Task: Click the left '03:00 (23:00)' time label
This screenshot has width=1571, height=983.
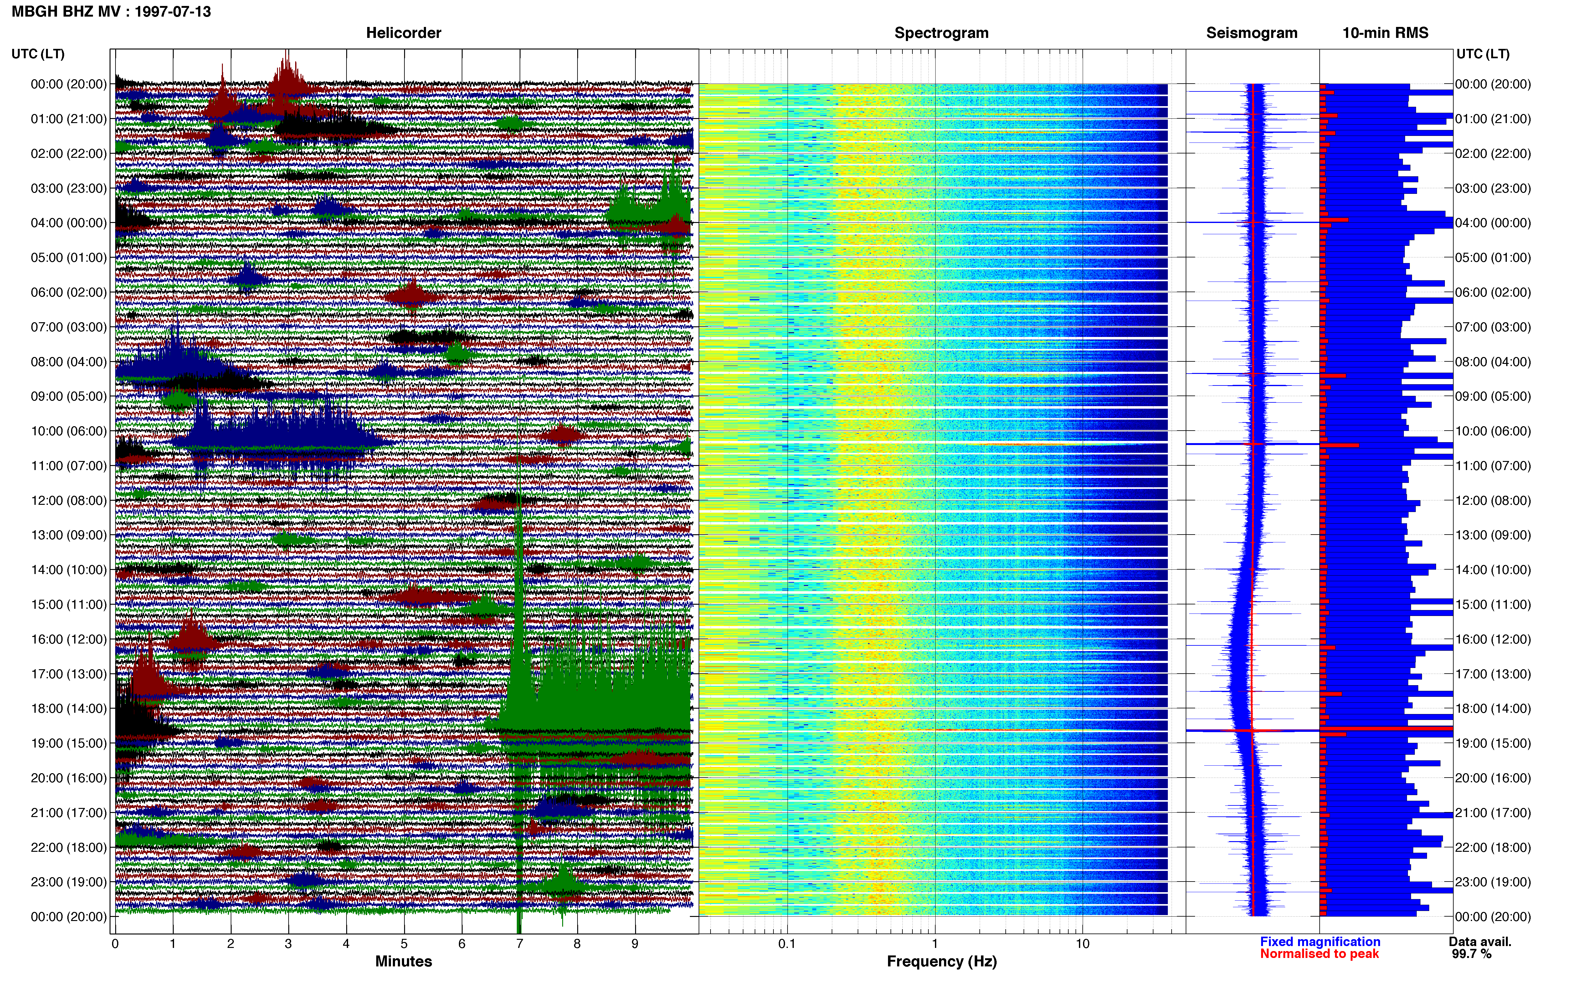Action: 69,189
